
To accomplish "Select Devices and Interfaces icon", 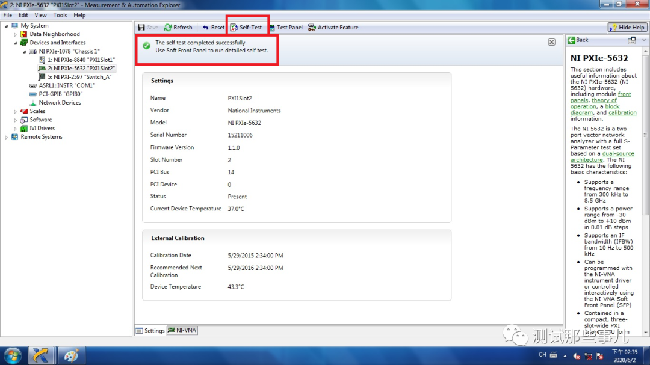I will pos(24,43).
